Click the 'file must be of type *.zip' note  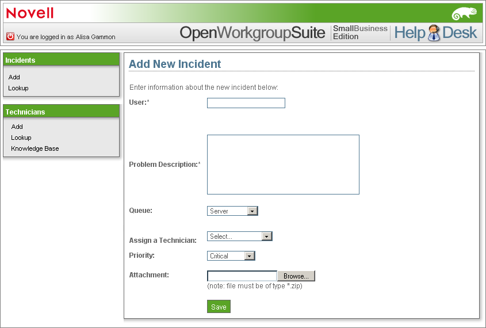click(255, 286)
